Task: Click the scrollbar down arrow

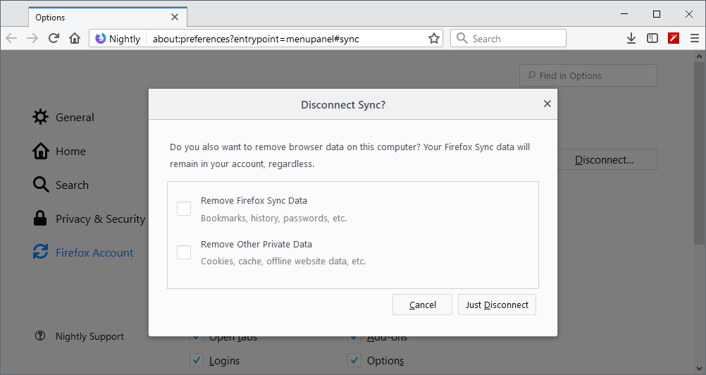Action: tap(699, 369)
